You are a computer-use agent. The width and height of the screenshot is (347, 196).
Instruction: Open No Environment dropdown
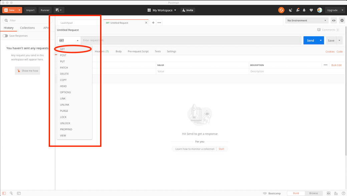[307, 21]
